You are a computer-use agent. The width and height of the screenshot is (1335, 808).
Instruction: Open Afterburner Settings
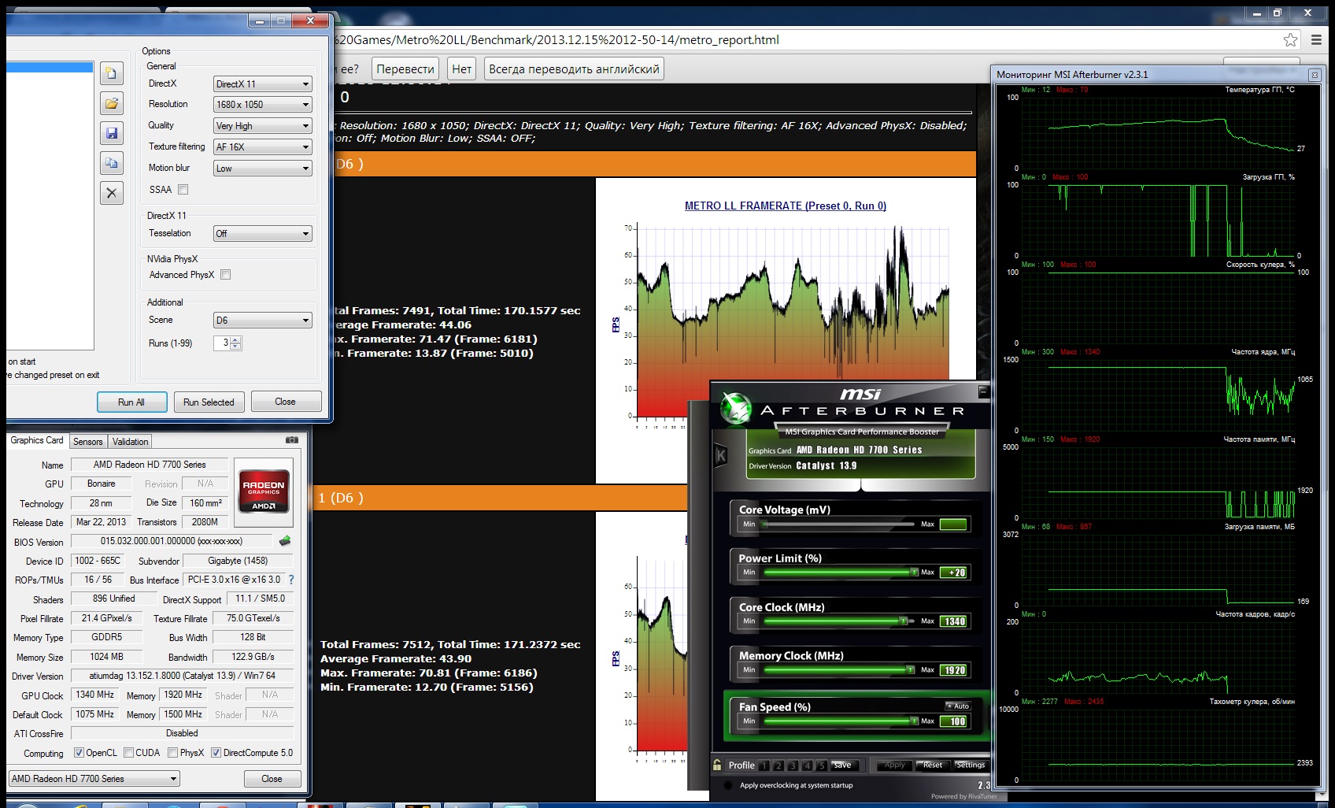click(x=970, y=765)
